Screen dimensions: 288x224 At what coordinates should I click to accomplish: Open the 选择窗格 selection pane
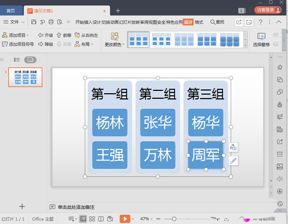(261, 40)
